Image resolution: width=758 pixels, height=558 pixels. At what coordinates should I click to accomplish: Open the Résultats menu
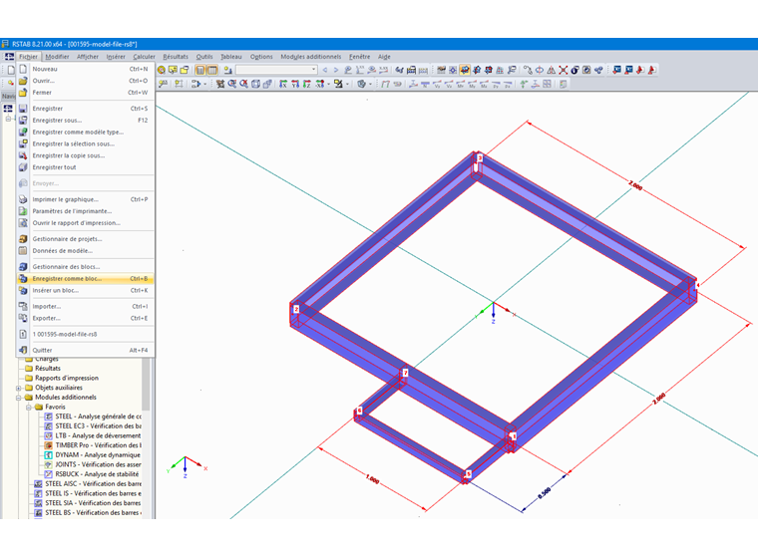point(176,57)
